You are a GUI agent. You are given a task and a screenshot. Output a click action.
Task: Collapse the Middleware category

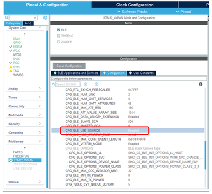(x=25, y=141)
